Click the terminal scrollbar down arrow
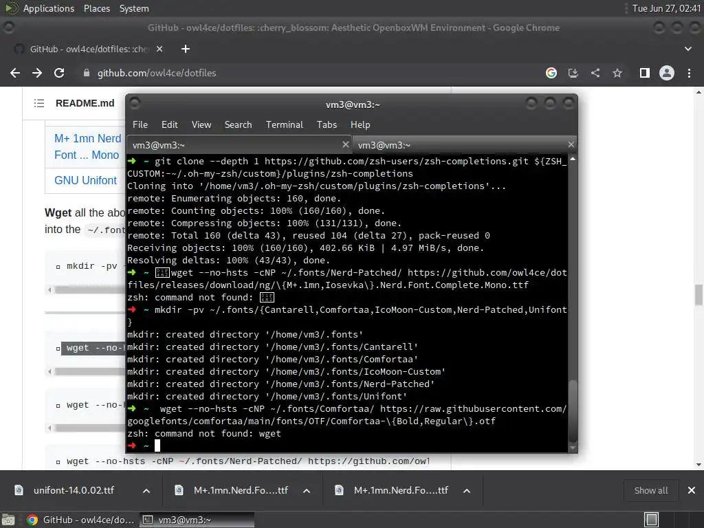This screenshot has height=528, width=704. tap(573, 448)
